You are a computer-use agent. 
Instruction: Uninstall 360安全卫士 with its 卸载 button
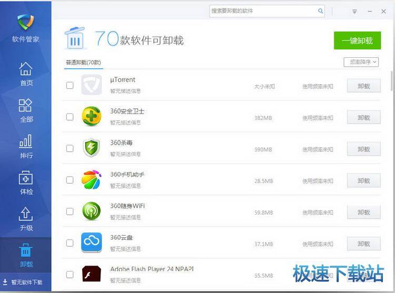coord(364,117)
